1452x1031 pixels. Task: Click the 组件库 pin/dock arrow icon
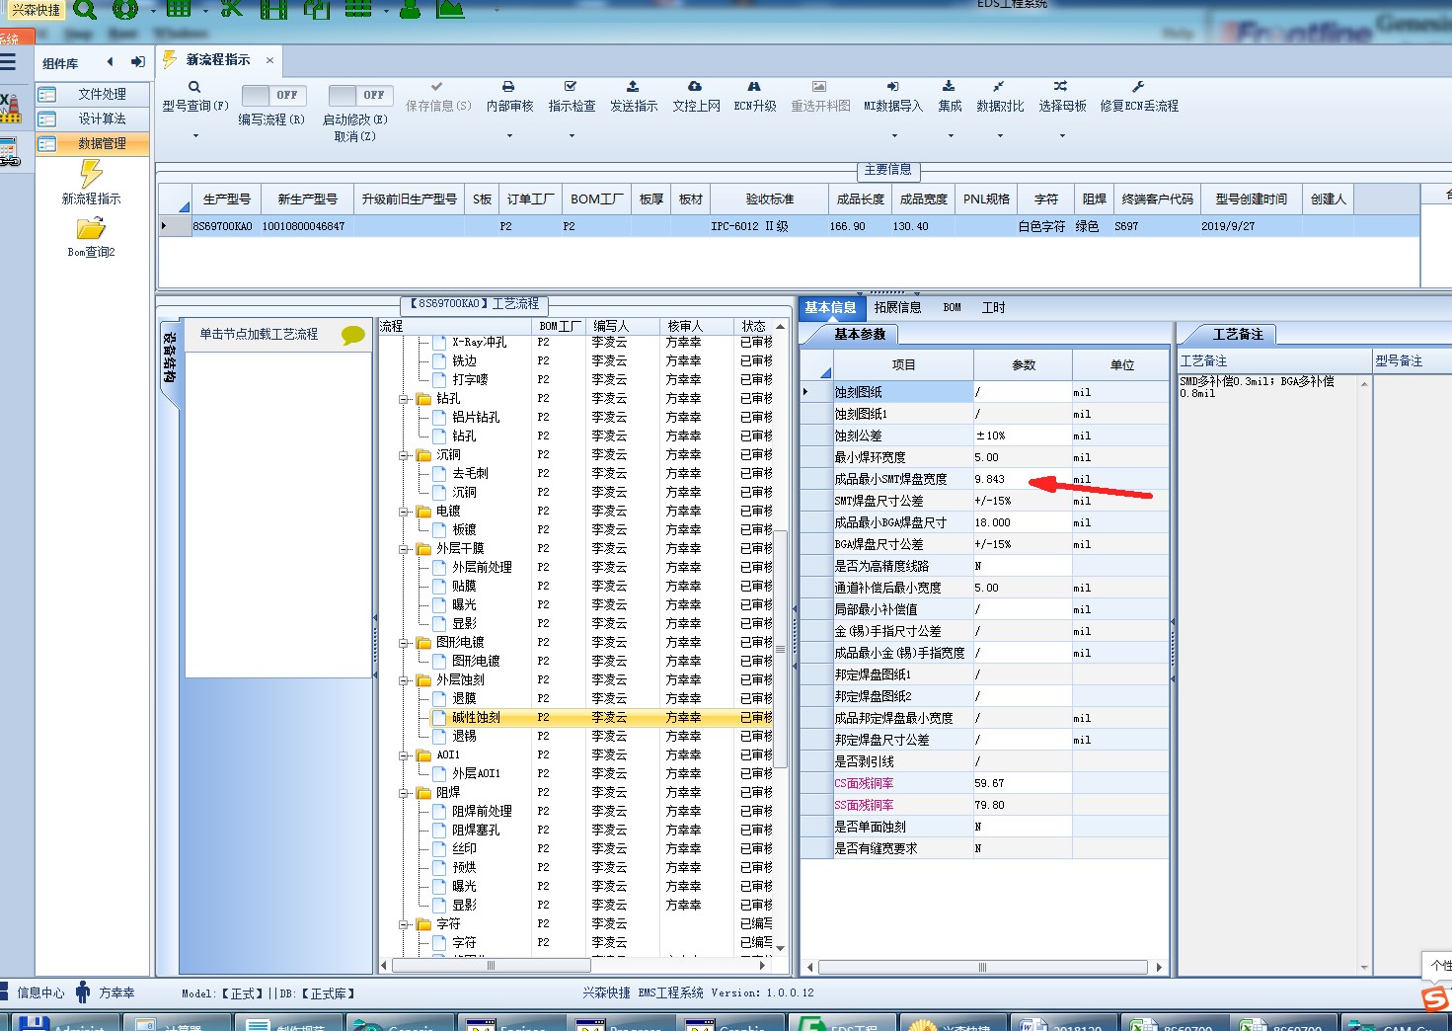(x=137, y=62)
